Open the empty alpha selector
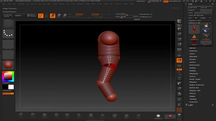Image resolution: width=216 pixels, height=121 pixels. tap(8, 44)
